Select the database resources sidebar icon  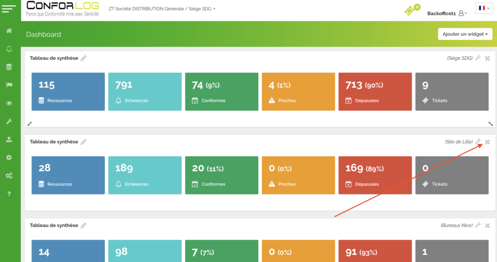[x=9, y=67]
